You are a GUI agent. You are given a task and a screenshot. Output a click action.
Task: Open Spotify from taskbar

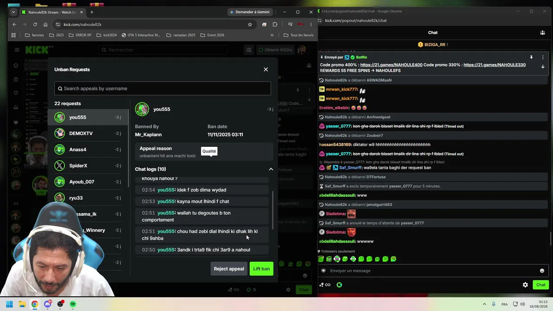[x=73, y=305]
